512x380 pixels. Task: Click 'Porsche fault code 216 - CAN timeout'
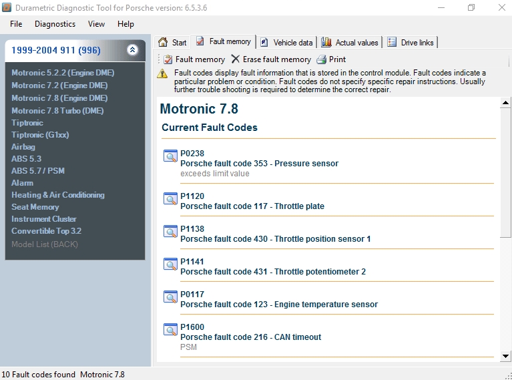click(251, 337)
